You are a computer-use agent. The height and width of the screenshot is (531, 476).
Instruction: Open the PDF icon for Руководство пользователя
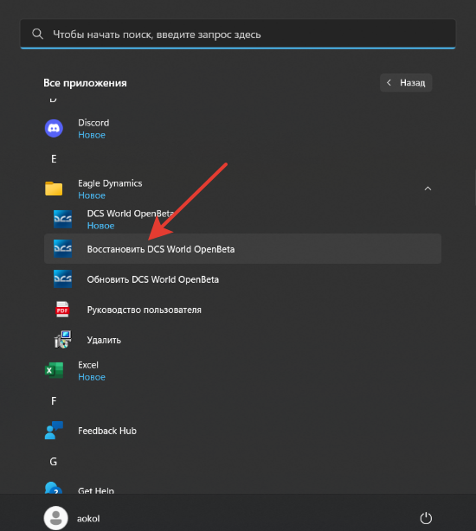(x=62, y=310)
